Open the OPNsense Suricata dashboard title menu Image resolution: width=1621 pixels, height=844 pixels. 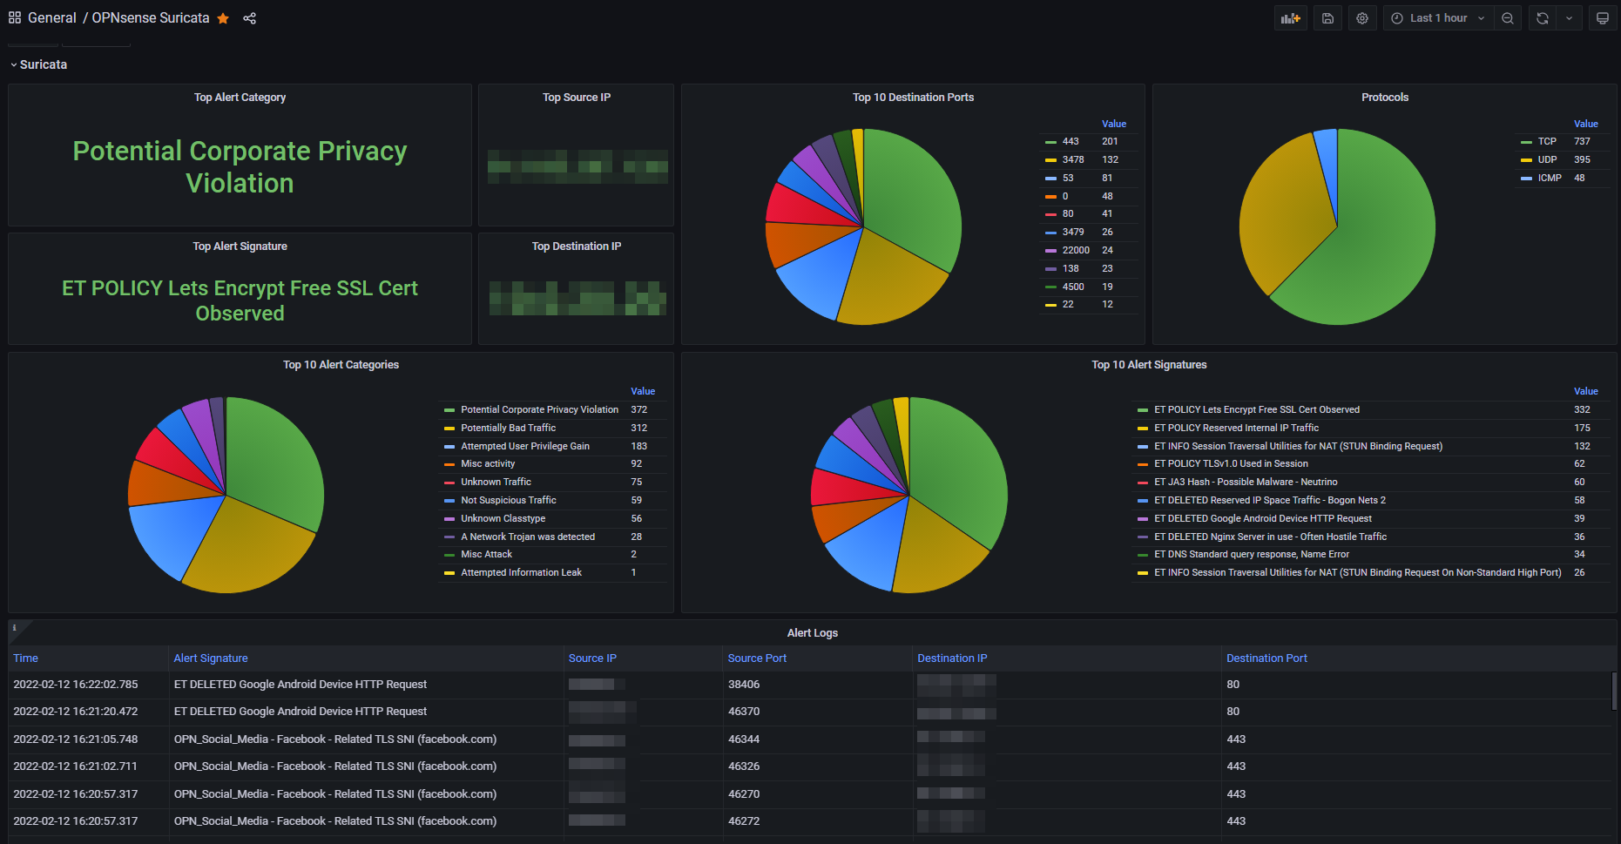pyautogui.click(x=150, y=17)
